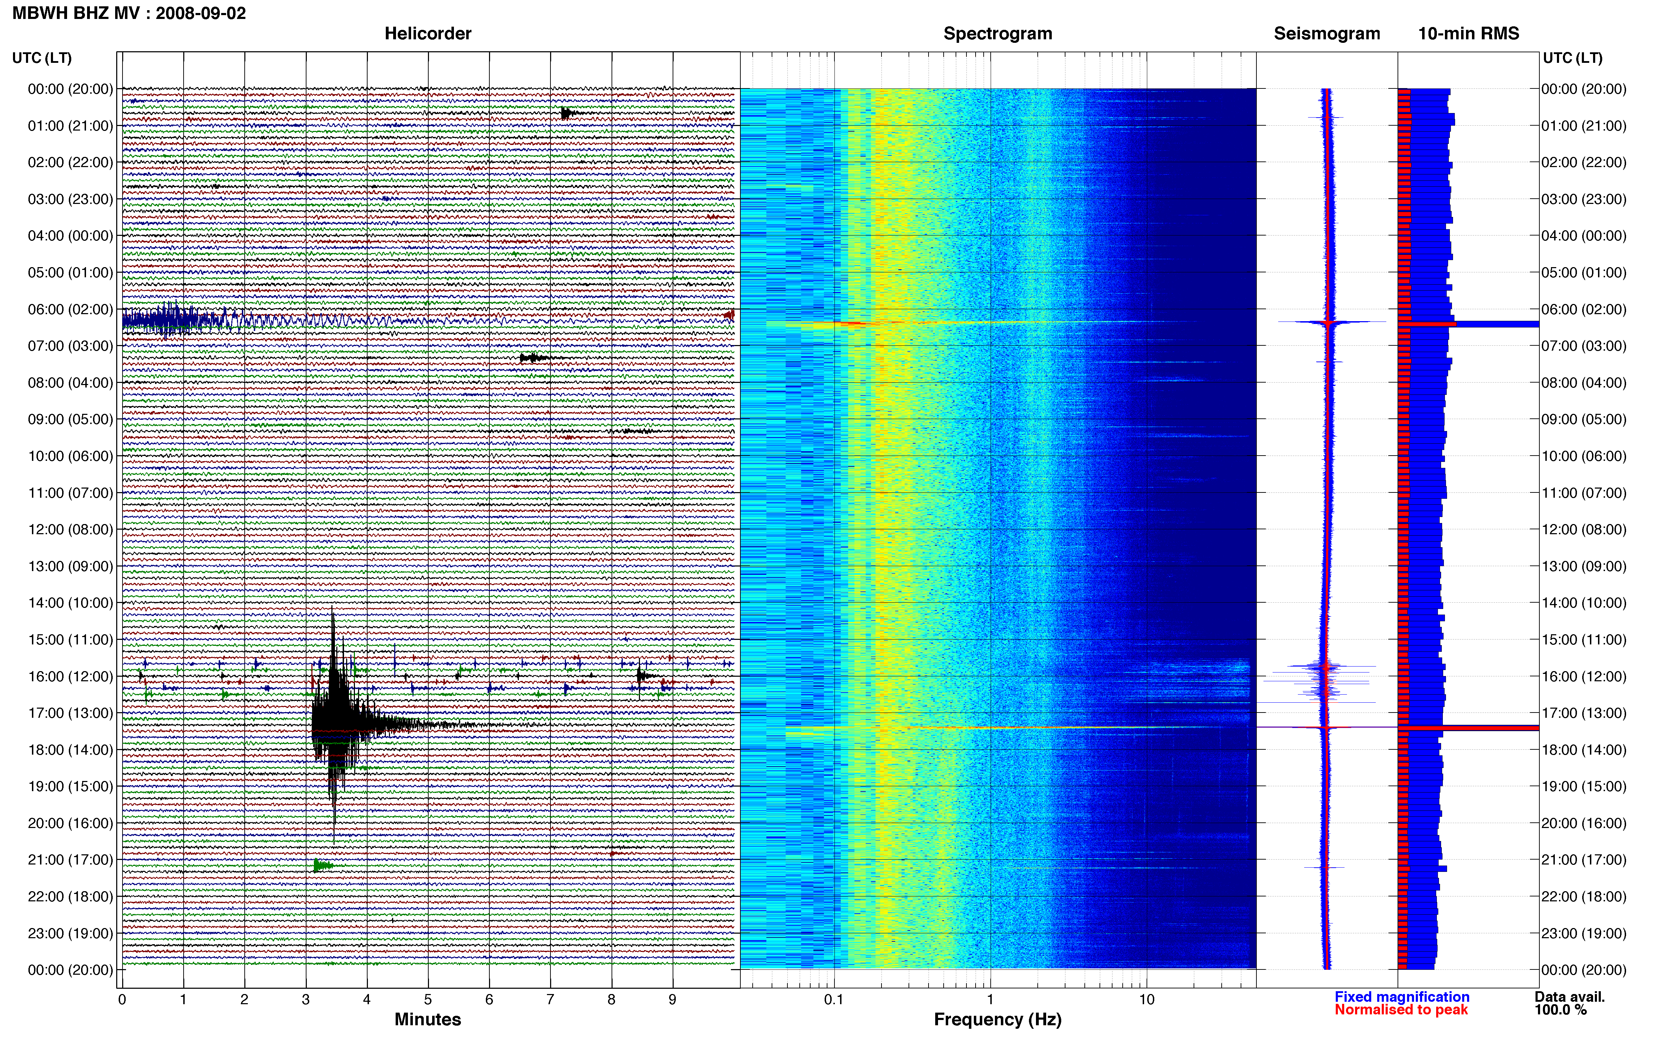
Task: Click the 10-min RMS panel heading
Action: point(1468,34)
